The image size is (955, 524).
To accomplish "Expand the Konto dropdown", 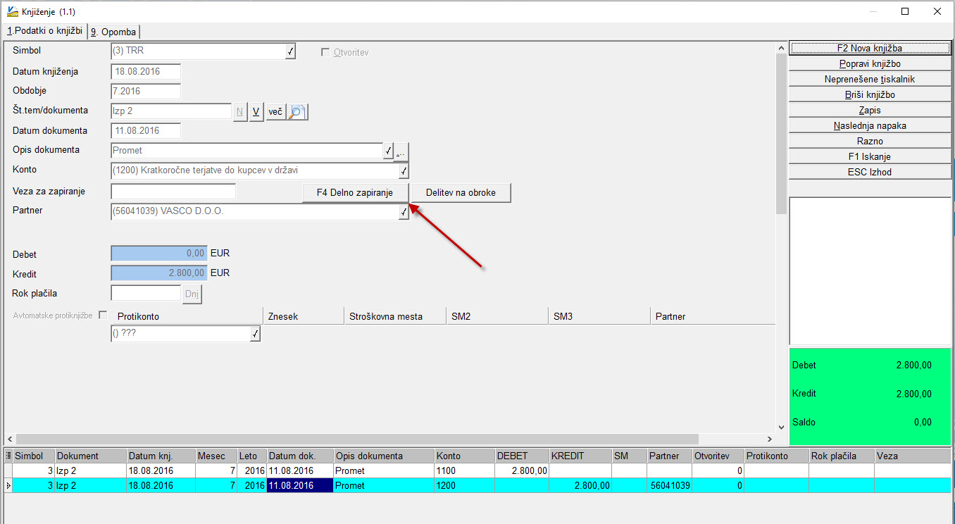I will click(404, 171).
